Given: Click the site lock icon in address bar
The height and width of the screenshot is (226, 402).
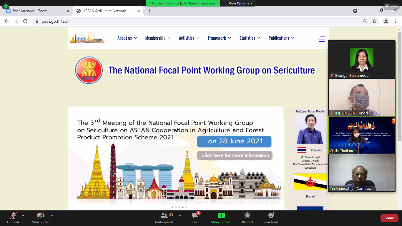Looking at the screenshot, I should (37, 21).
